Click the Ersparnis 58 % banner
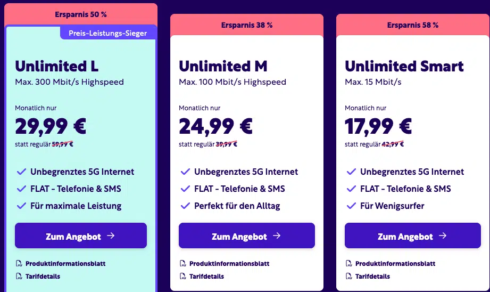 (413, 25)
